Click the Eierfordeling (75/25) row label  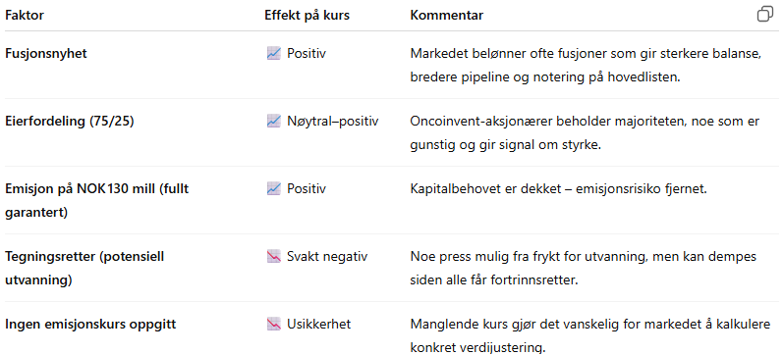click(x=70, y=122)
